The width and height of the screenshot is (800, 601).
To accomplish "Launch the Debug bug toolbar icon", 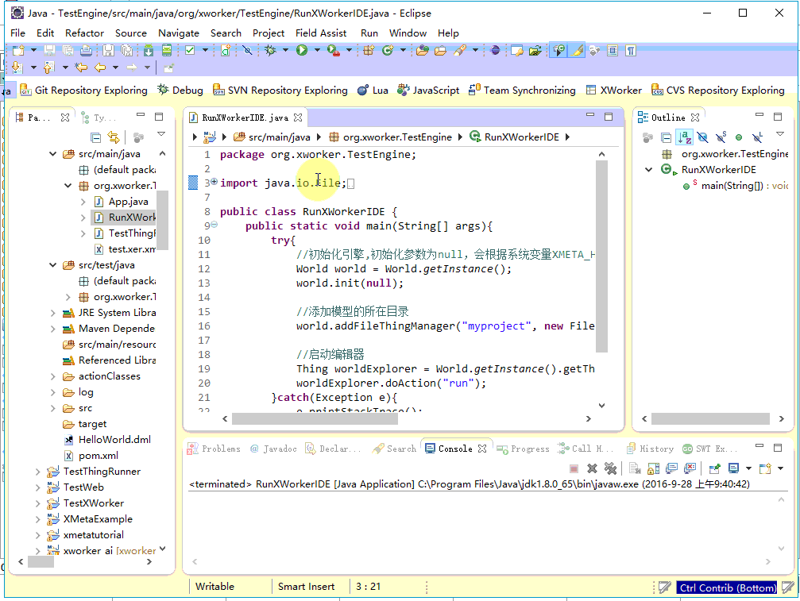I will (270, 50).
